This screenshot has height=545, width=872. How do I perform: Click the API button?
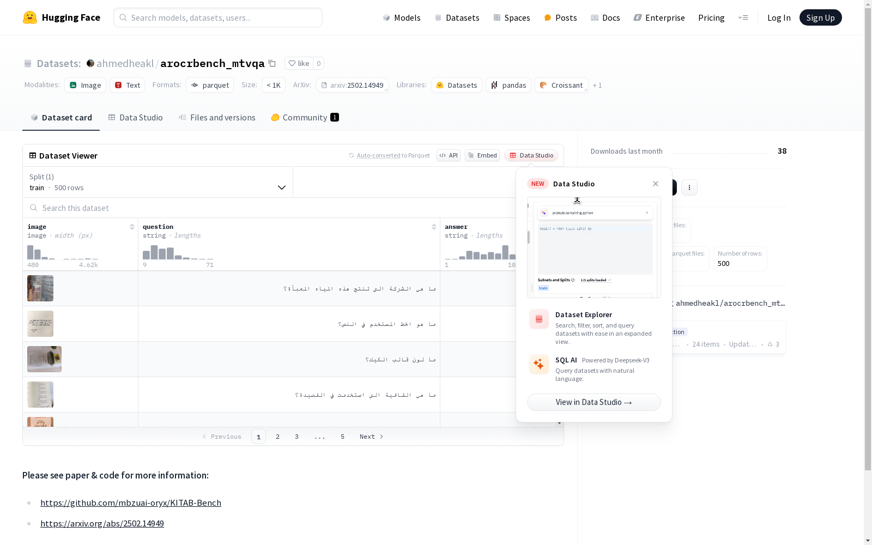(x=449, y=155)
